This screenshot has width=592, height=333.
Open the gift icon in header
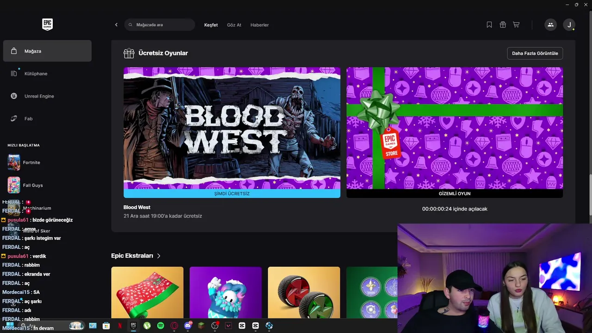[503, 25]
